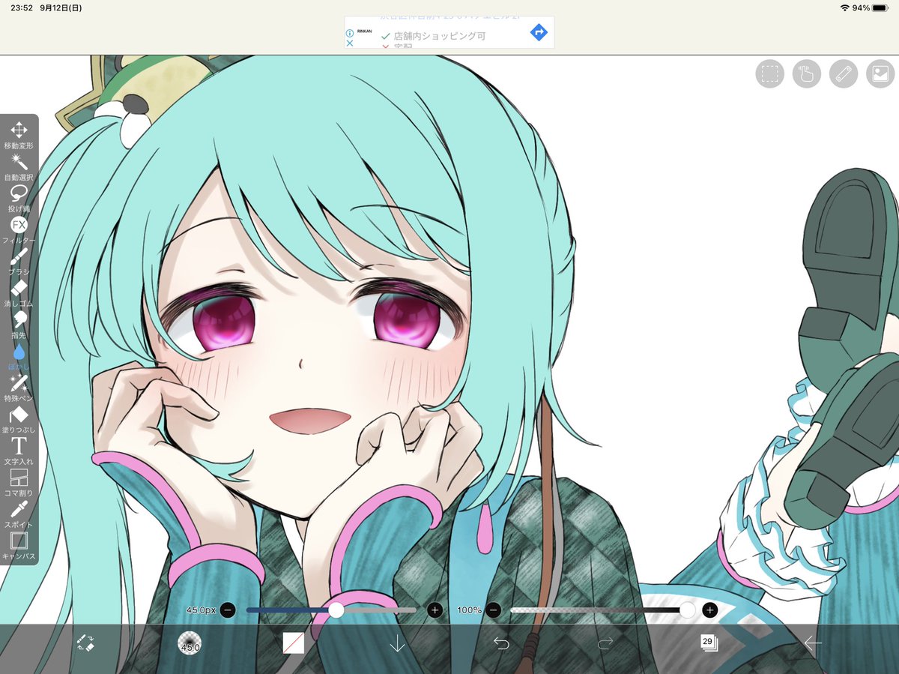Select the 特殊ペン special pen tool
The height and width of the screenshot is (674, 899).
coord(19,388)
